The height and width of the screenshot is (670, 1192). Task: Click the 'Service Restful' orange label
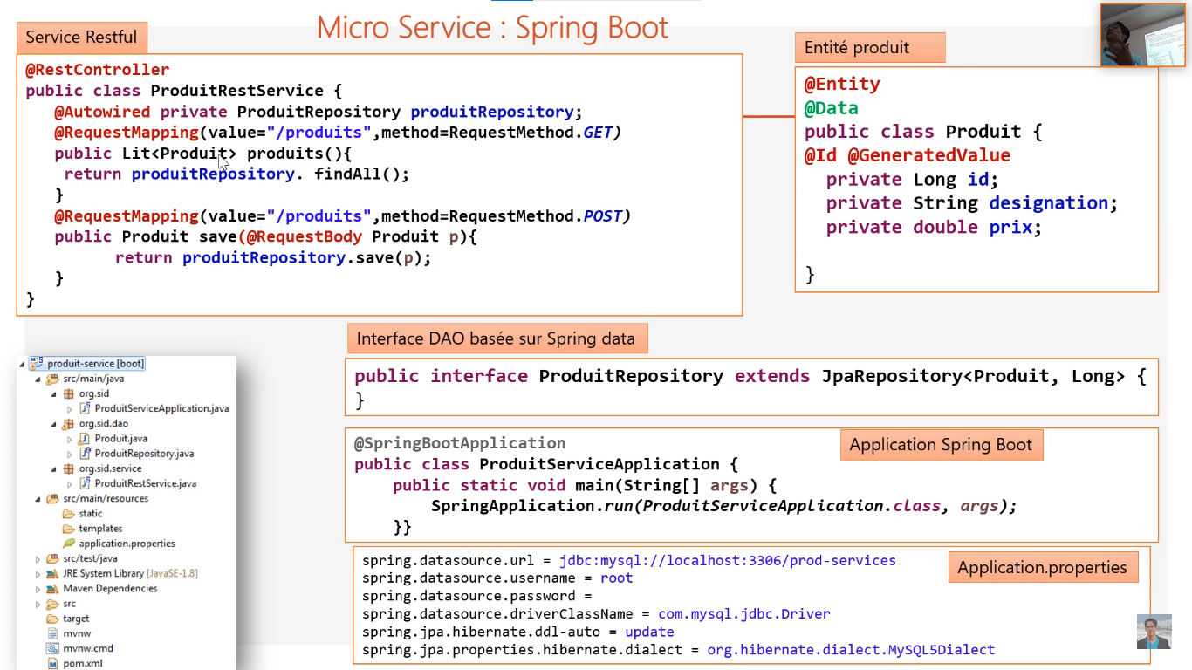pos(81,37)
